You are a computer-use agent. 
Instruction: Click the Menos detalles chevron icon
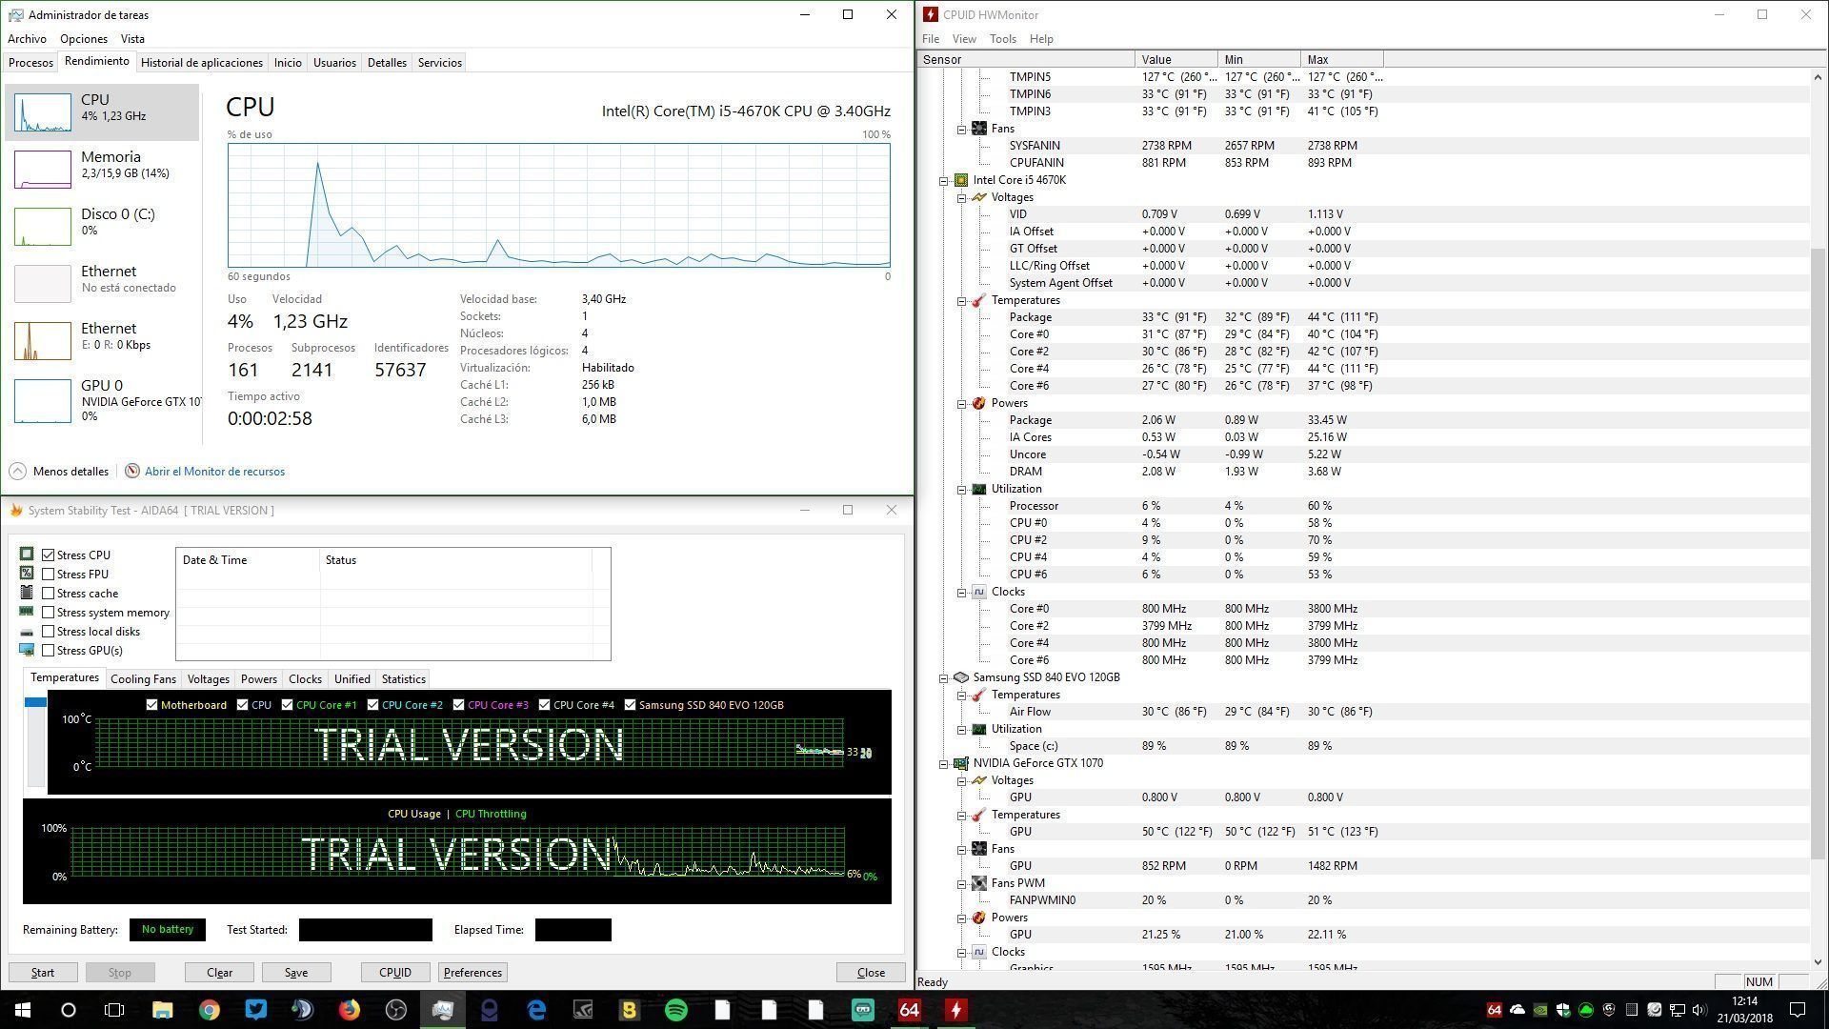(17, 472)
